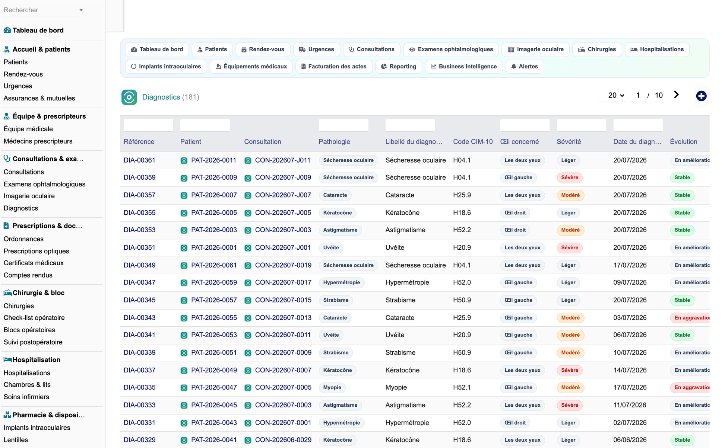Open the Alertes tab
This screenshot has width=725, height=448.
click(x=525, y=66)
